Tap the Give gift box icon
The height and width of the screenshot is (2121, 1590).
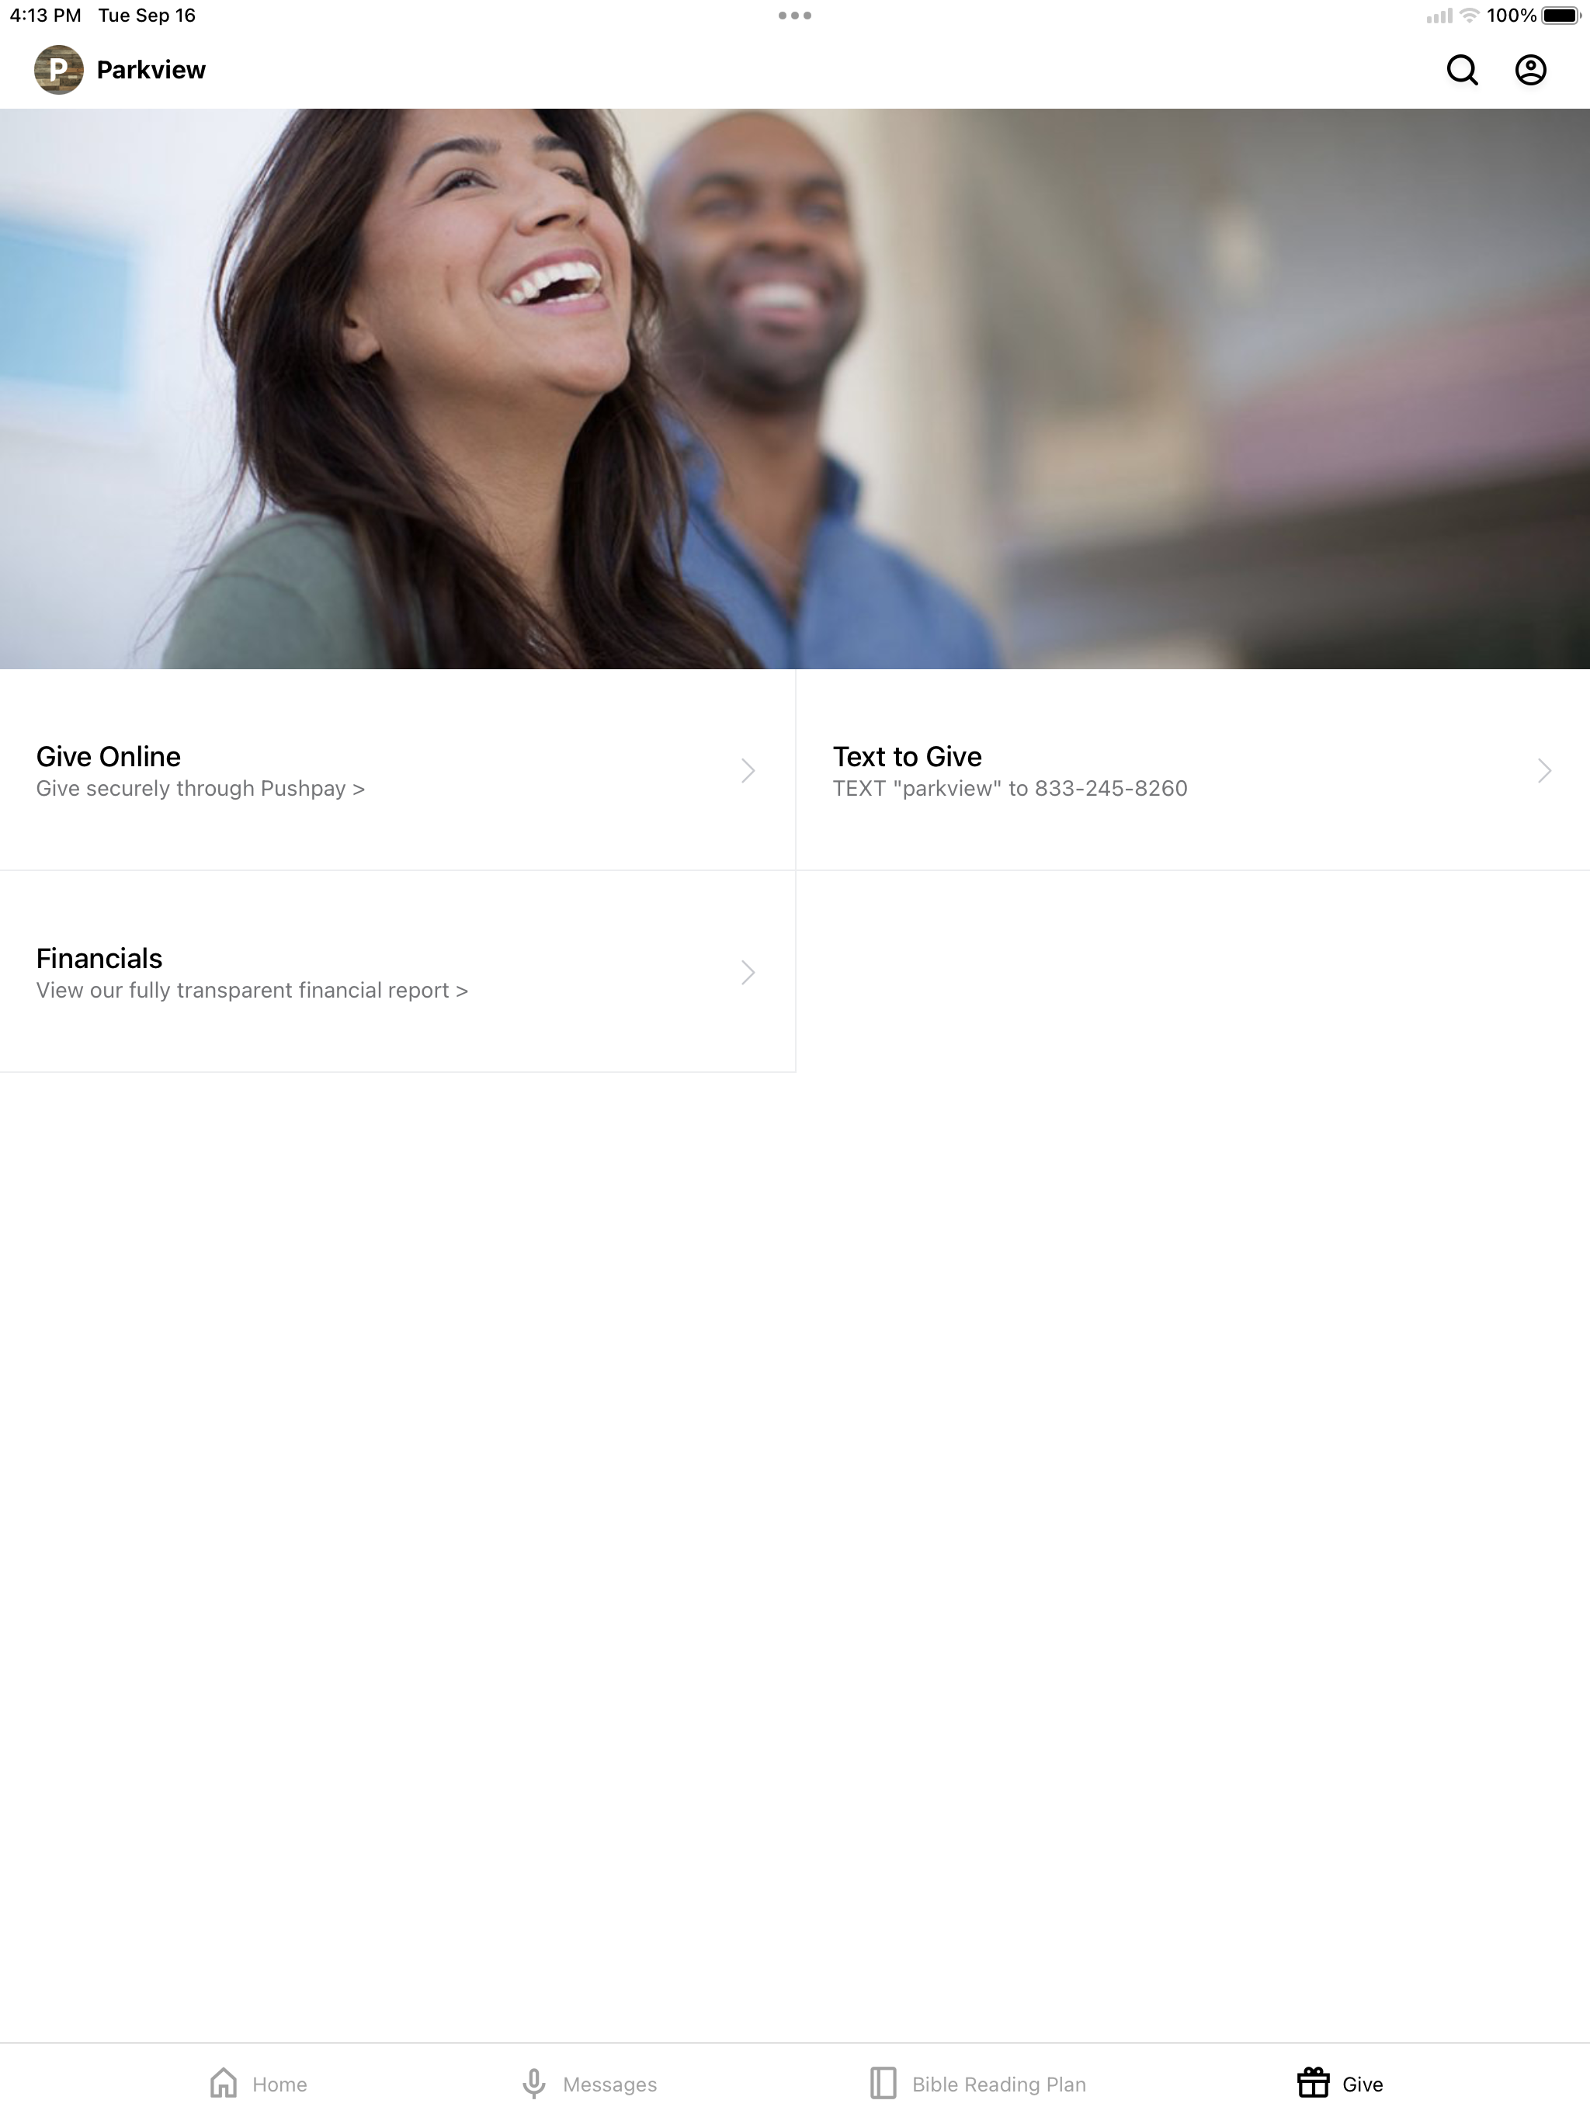point(1313,2083)
